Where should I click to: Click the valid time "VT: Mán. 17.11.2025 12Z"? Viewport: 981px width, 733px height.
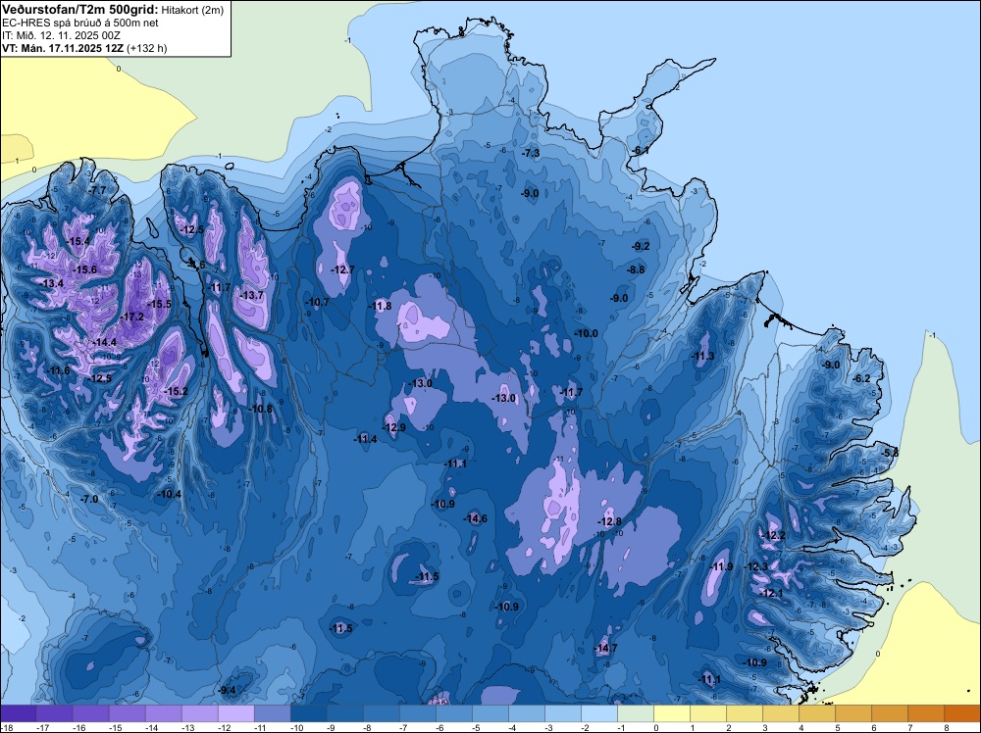tap(63, 48)
